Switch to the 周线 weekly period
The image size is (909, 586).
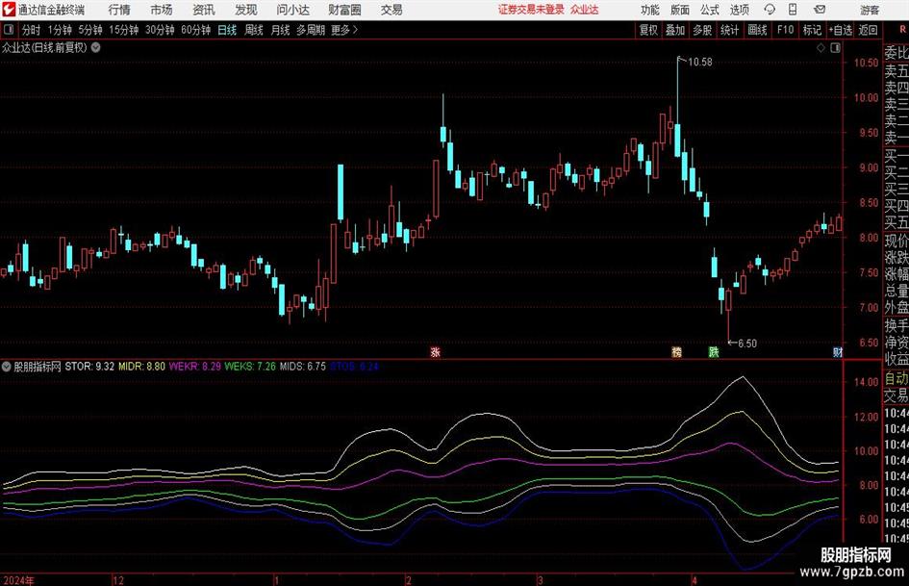tap(254, 30)
